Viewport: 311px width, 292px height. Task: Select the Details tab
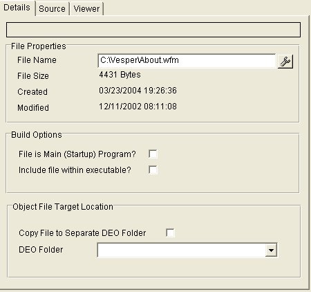17,8
